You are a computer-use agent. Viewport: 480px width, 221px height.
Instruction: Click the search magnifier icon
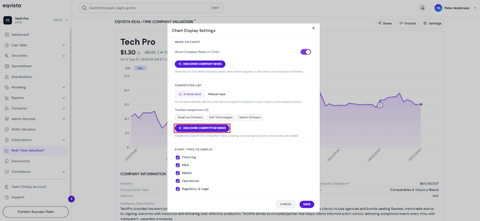84,8
